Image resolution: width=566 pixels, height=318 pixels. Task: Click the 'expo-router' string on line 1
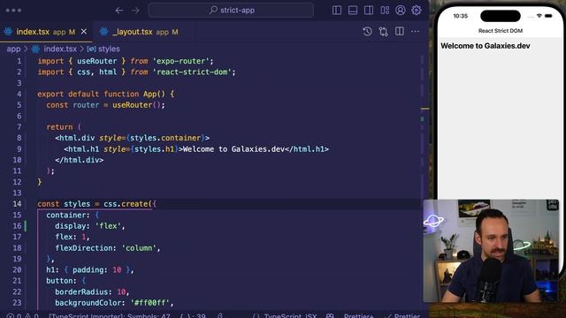tap(180, 61)
